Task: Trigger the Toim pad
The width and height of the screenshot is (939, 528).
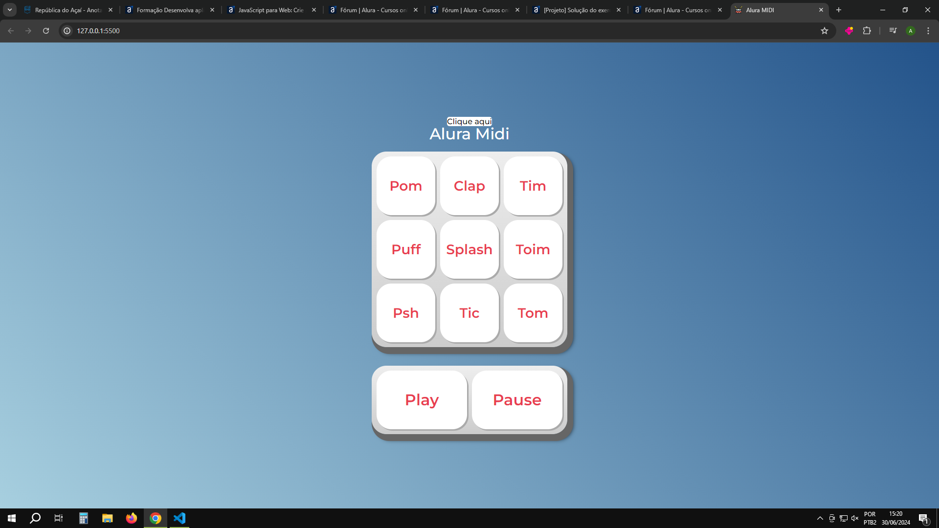Action: click(533, 249)
